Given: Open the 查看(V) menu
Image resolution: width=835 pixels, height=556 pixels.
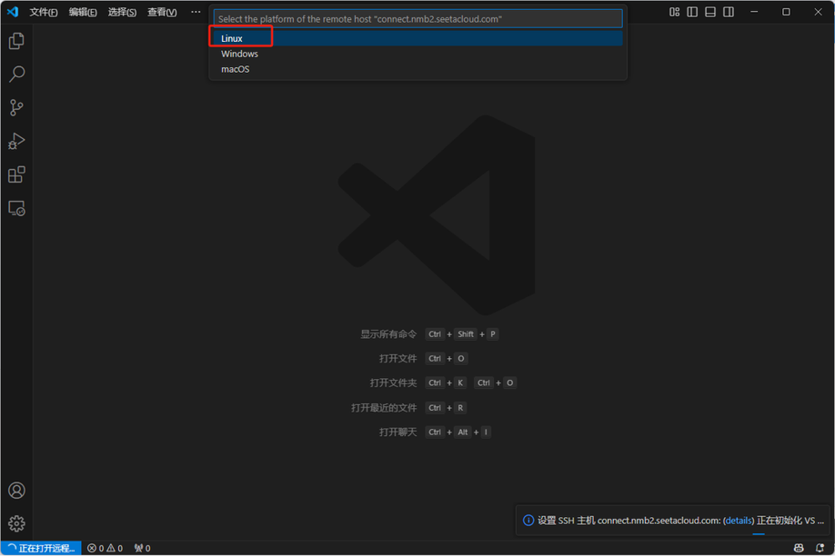Looking at the screenshot, I should click(x=162, y=12).
